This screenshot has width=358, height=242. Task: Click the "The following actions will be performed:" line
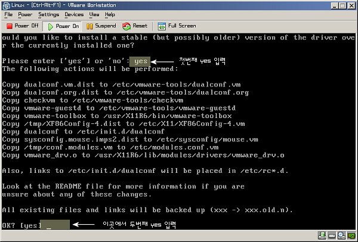click(x=90, y=69)
